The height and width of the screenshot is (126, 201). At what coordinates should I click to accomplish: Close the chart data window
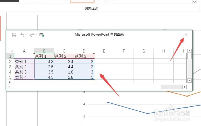click(186, 35)
